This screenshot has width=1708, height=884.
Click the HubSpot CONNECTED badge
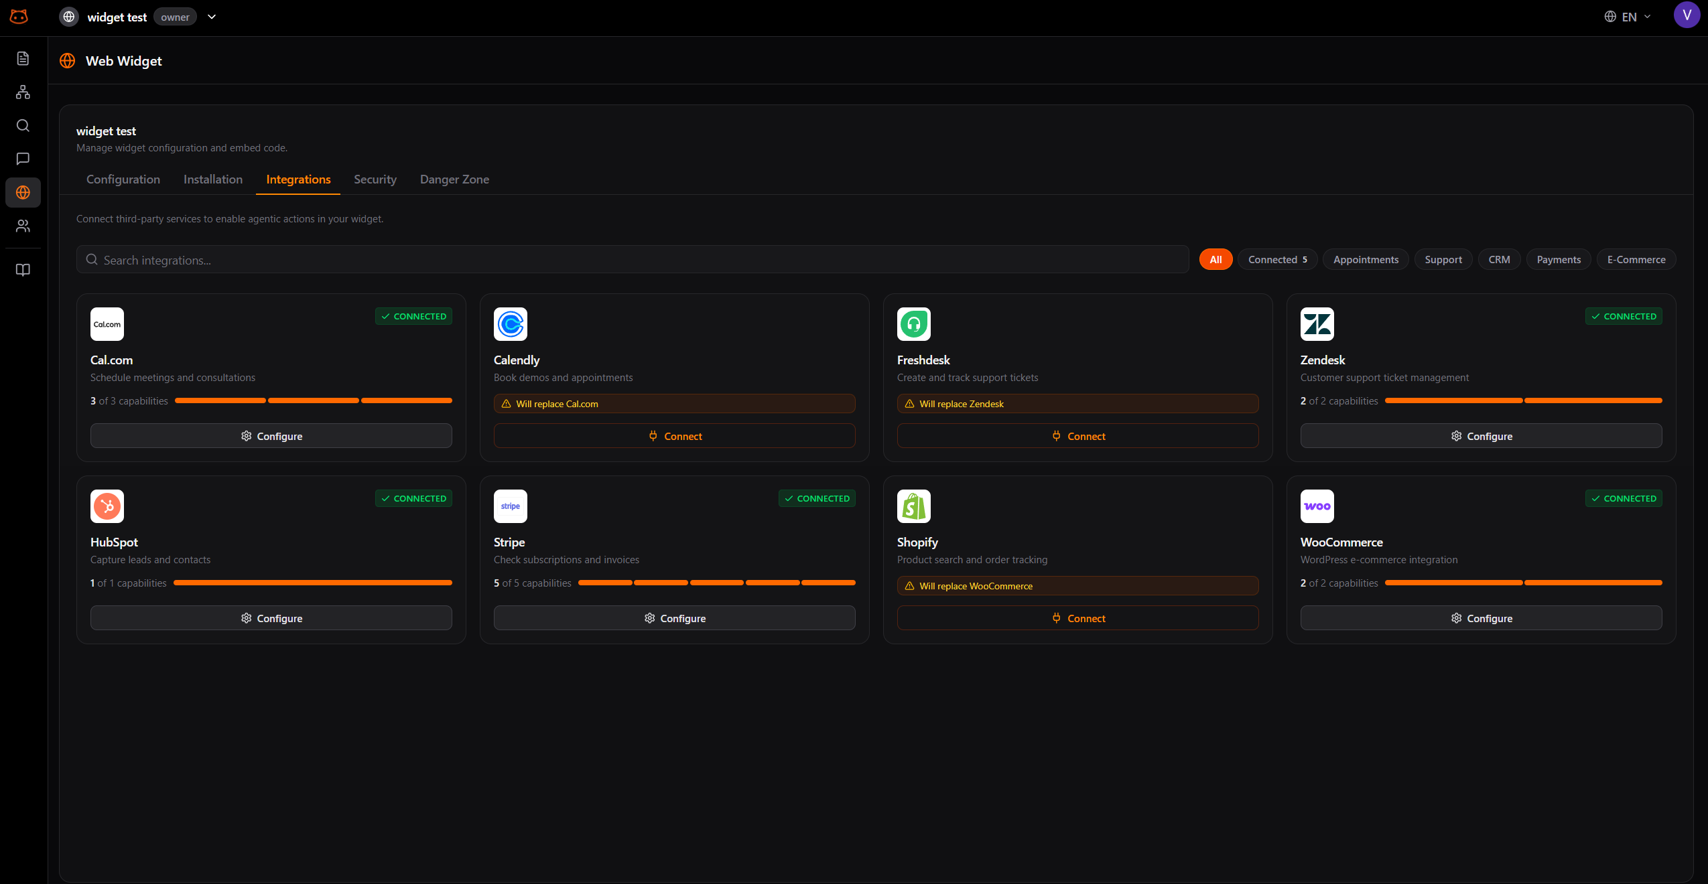(414, 498)
